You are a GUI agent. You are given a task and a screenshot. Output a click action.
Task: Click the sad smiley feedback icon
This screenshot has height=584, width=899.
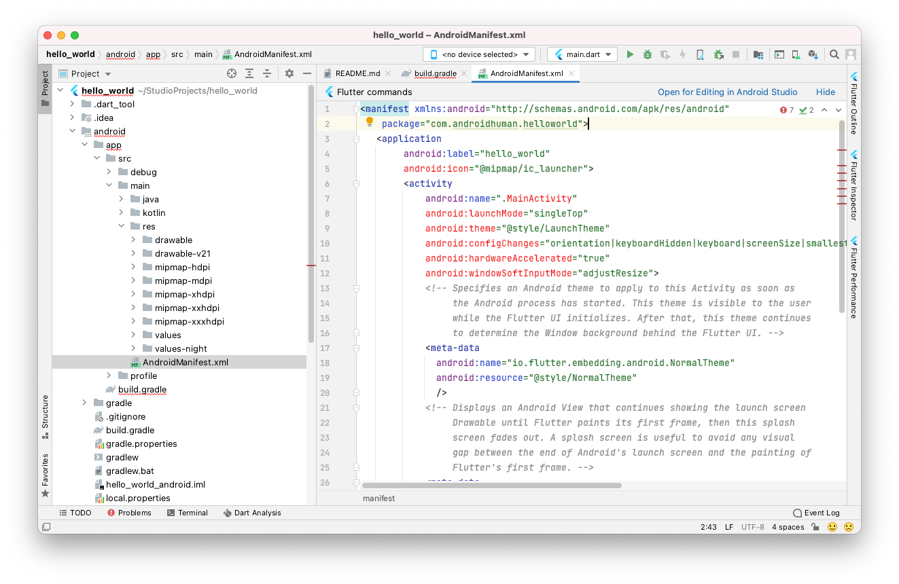point(849,527)
